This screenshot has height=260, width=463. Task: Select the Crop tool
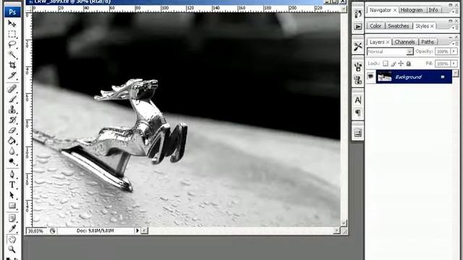click(12, 65)
